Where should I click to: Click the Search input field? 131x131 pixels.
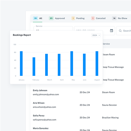coord(124,31)
